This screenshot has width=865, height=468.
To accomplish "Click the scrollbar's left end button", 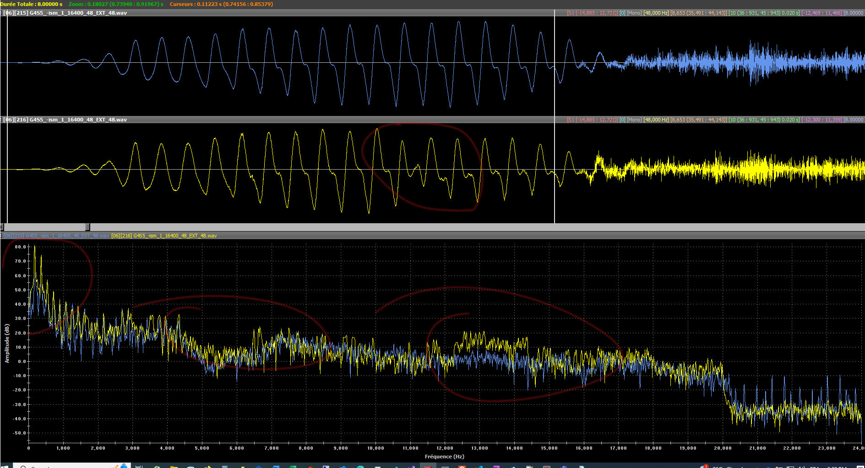I will coord(2,227).
